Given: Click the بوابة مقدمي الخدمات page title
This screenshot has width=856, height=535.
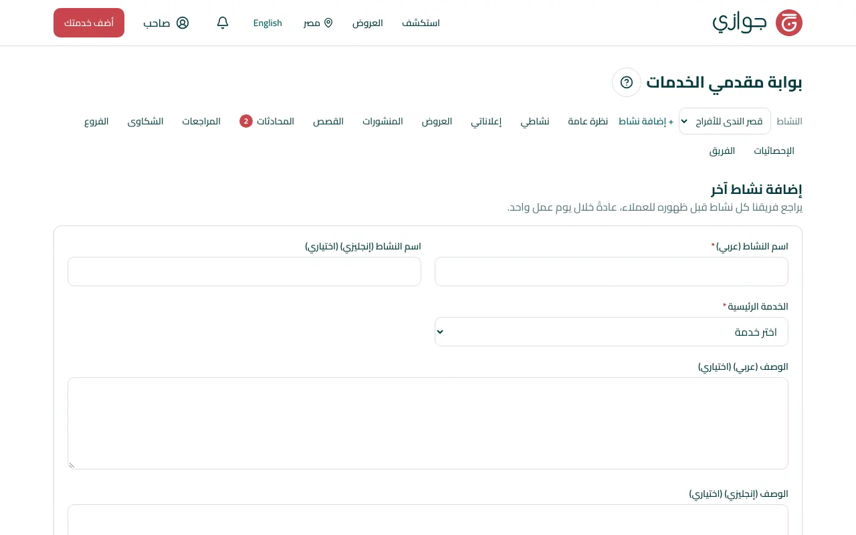Looking at the screenshot, I should (x=724, y=82).
